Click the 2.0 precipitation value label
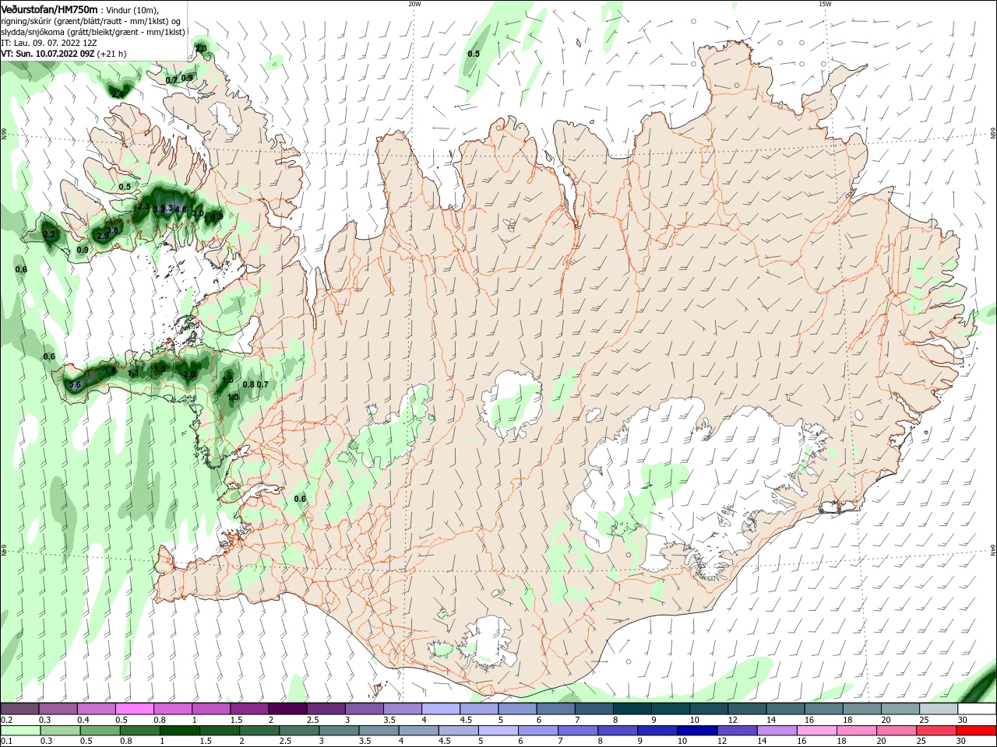 (x=189, y=374)
